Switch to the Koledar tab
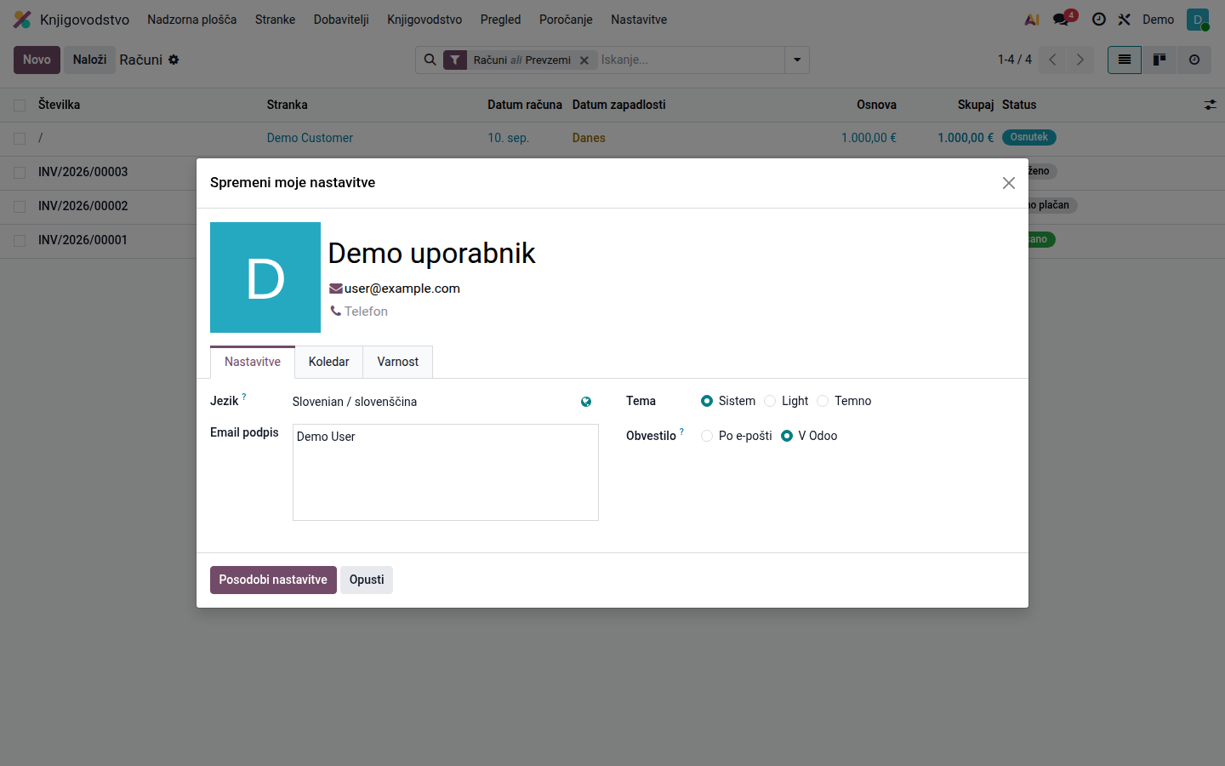Screen dimensions: 1225x766 click(329, 362)
